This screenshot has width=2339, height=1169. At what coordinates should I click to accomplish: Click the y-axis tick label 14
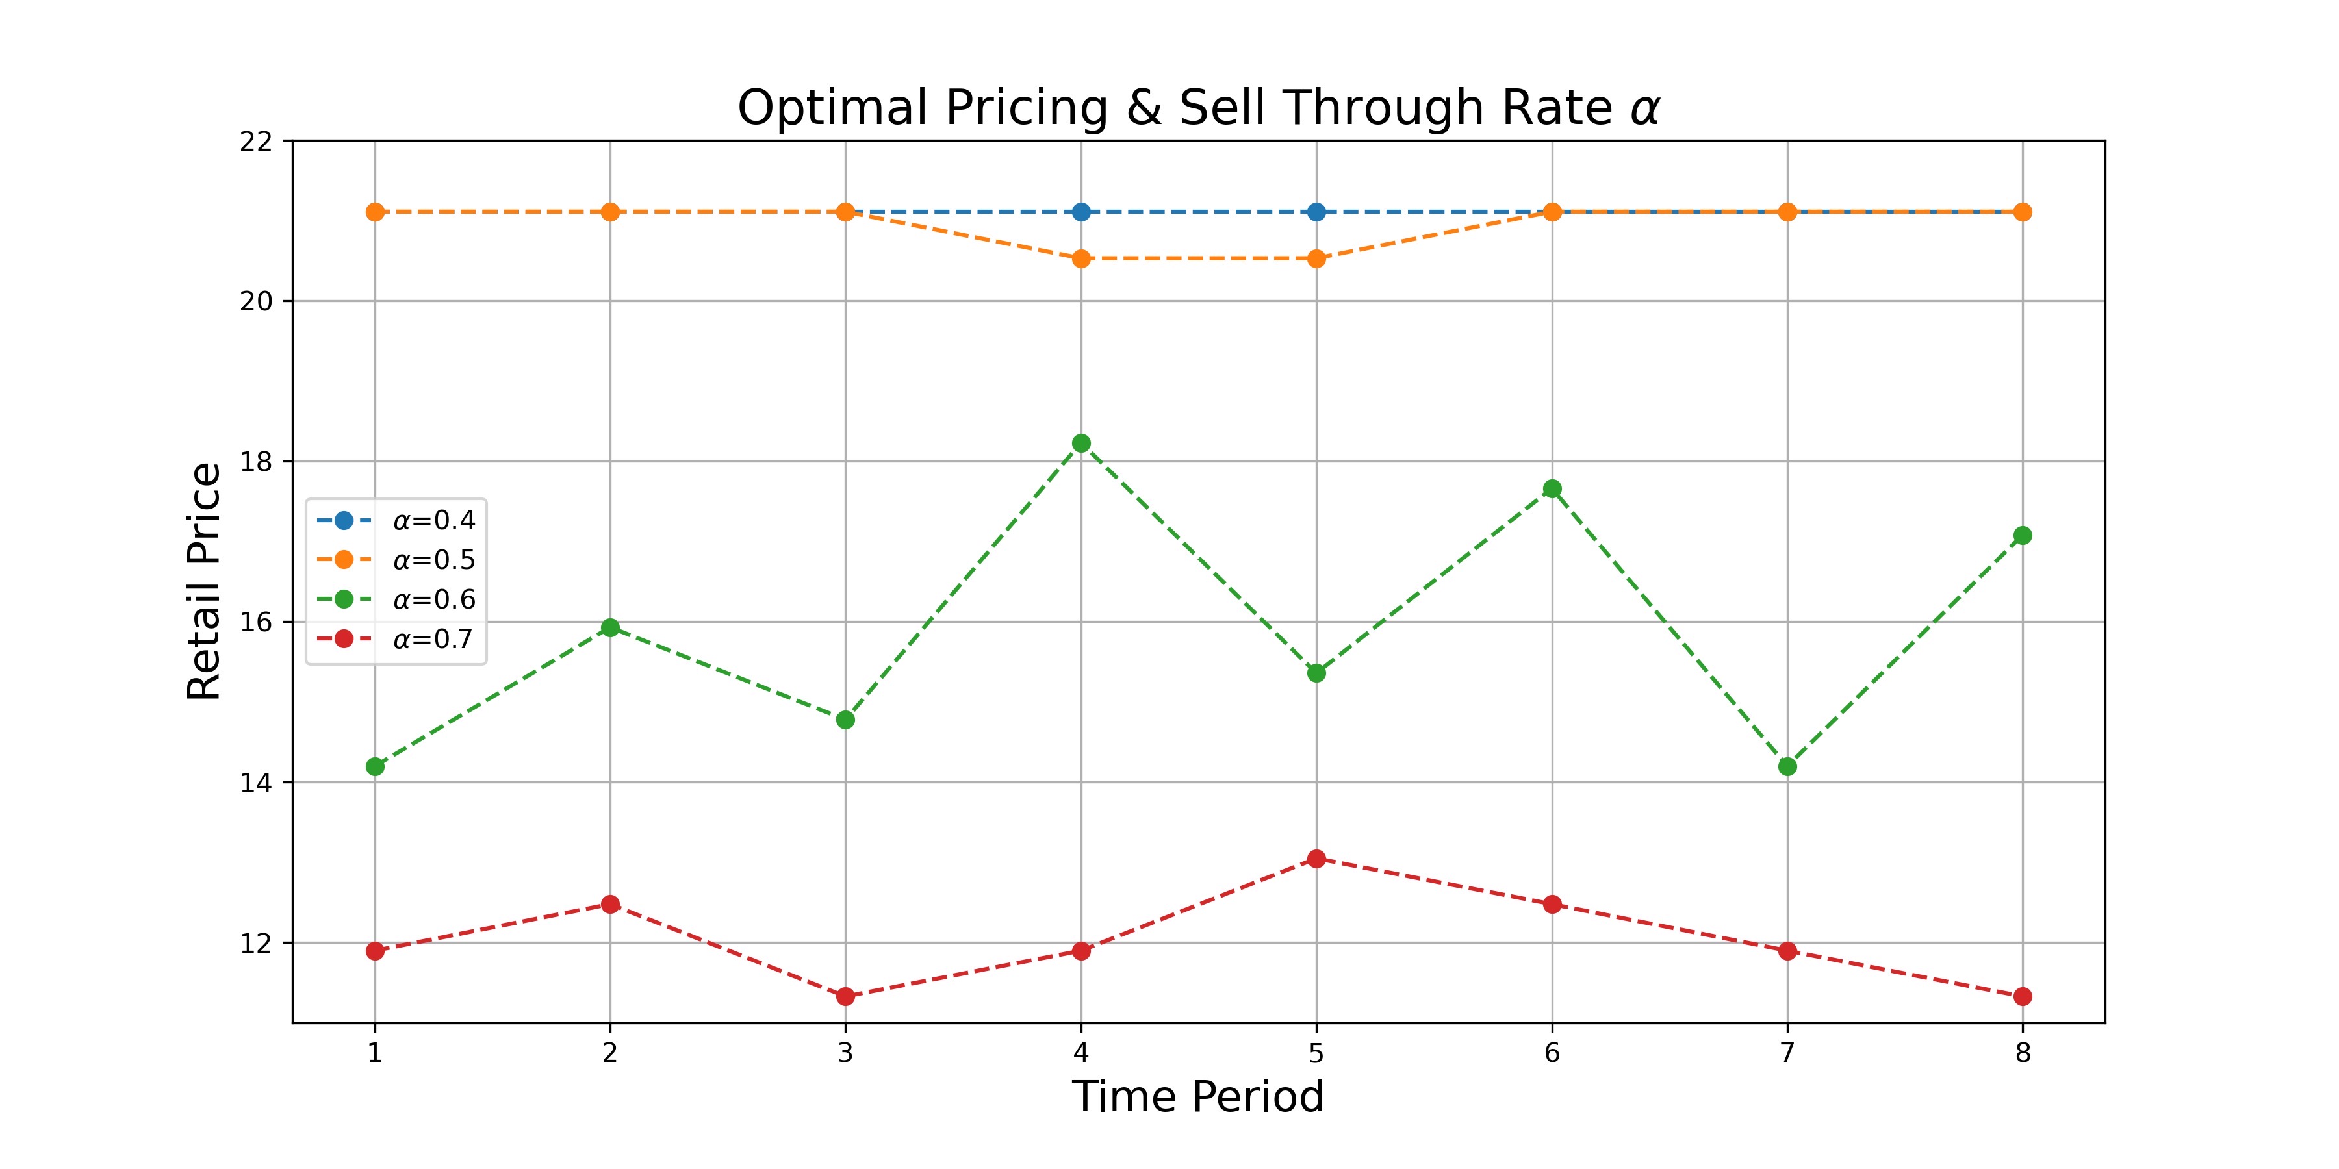click(256, 783)
